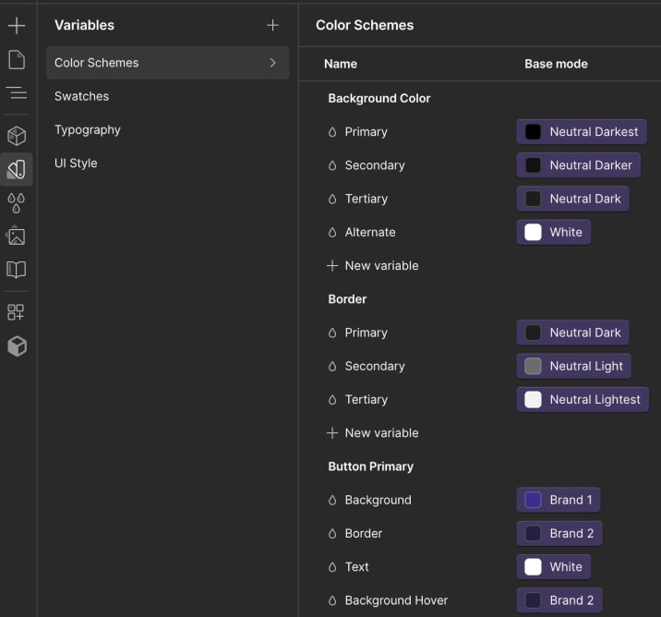The image size is (661, 617).
Task: Click droplet icon beside Button Primary Background
Action: click(x=332, y=501)
